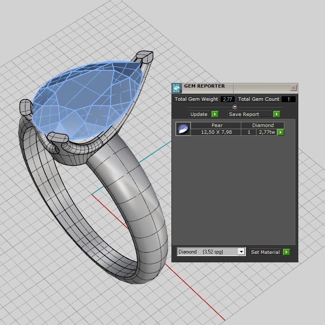The height and width of the screenshot is (325, 325).
Task: Close the Gem Reporter panel
Action: click(293, 88)
